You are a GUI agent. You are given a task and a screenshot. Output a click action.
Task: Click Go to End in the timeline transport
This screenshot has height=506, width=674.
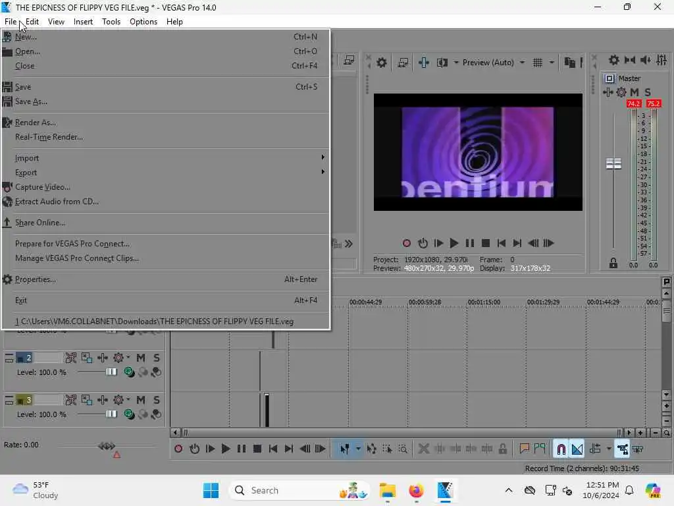(289, 449)
